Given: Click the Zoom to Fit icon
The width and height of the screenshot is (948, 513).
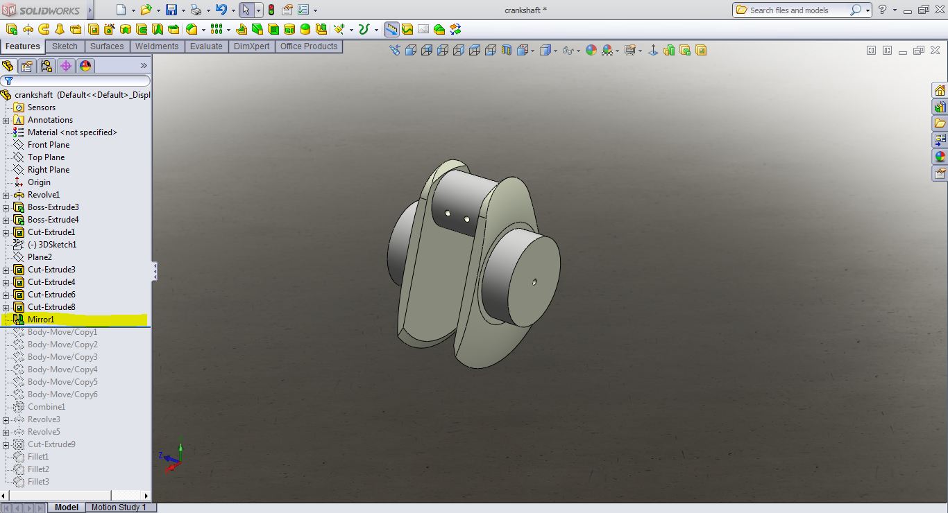Looking at the screenshot, I should 395,50.
